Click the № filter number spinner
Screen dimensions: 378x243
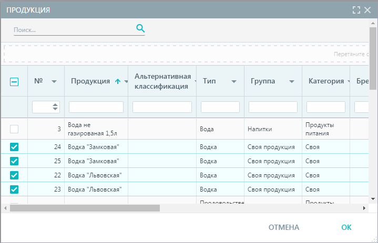click(x=55, y=107)
